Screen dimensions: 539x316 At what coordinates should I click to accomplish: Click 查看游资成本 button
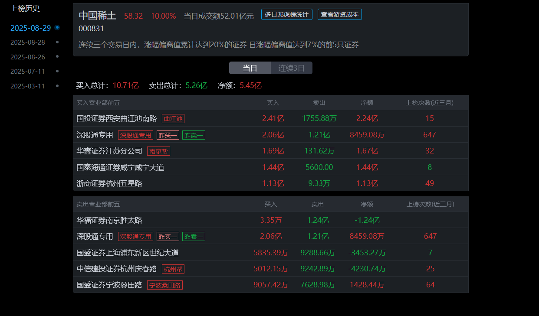pyautogui.click(x=340, y=14)
